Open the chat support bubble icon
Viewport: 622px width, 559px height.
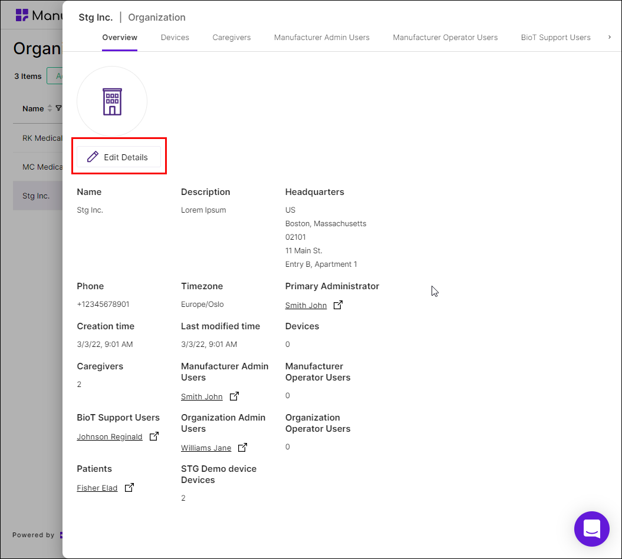click(x=591, y=528)
